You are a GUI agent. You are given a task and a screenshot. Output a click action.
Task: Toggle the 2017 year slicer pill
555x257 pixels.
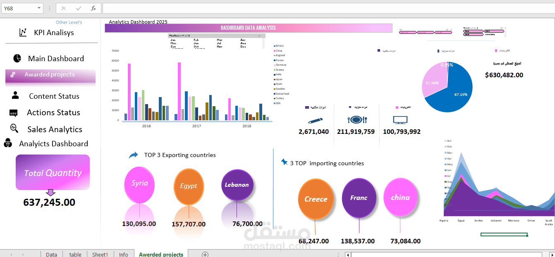(x=494, y=31)
